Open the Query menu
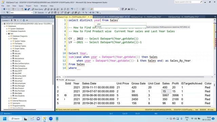This screenshot has height=122, width=217. point(21,6)
